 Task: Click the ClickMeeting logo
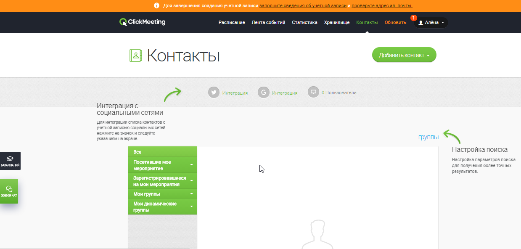pos(143,22)
